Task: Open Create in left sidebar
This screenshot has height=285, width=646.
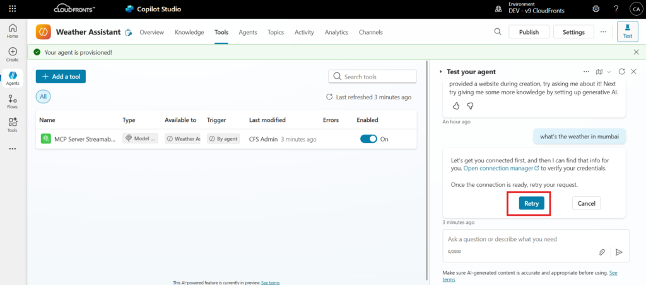Action: click(x=13, y=54)
